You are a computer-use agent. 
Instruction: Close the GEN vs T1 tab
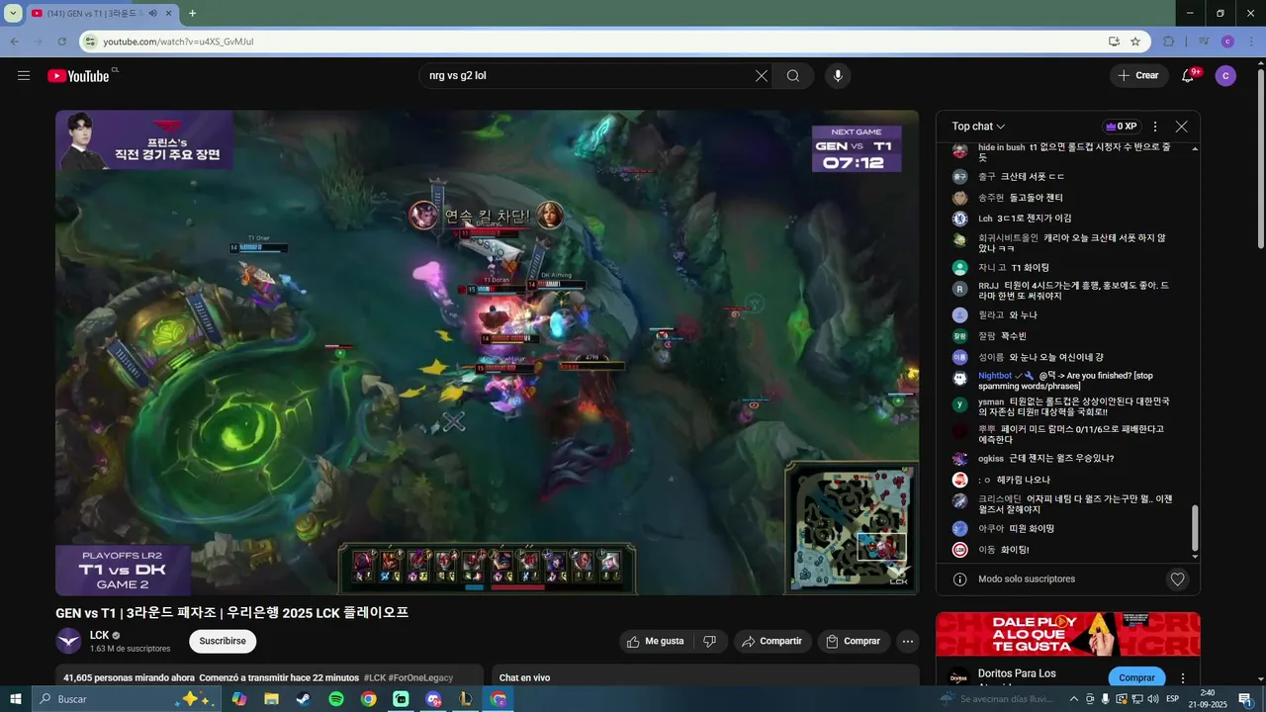tap(169, 13)
